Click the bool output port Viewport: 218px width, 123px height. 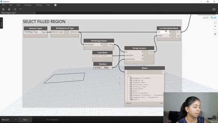coord(151,52)
